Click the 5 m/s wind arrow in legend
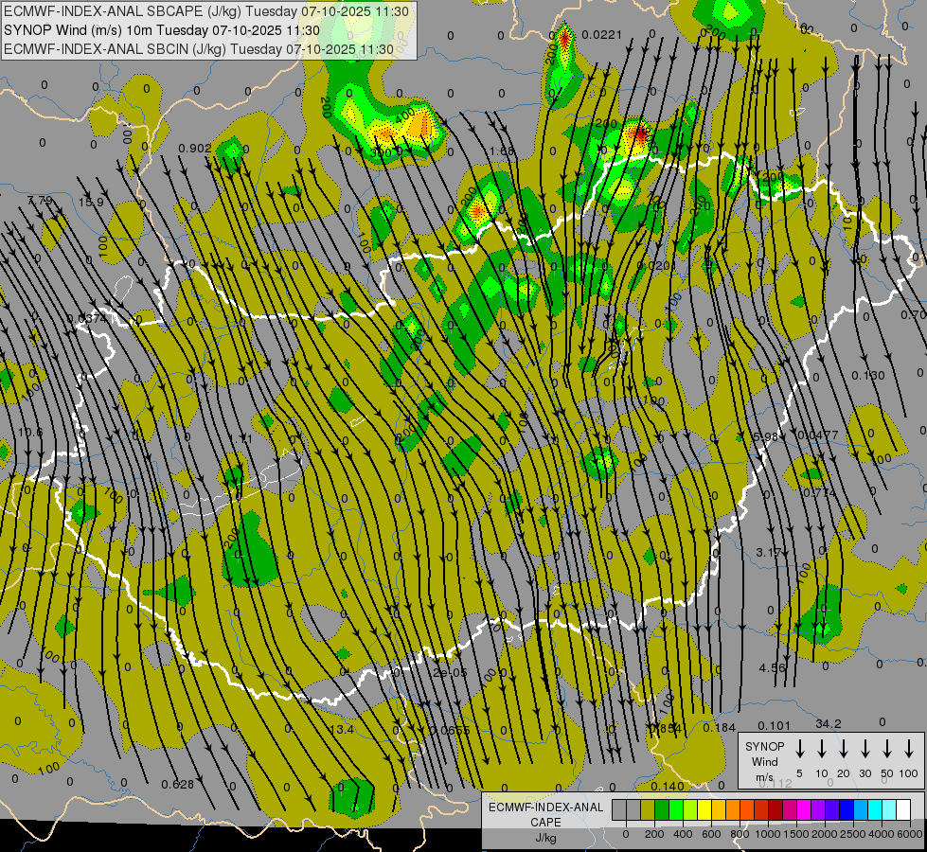The height and width of the screenshot is (852, 927). (800, 749)
